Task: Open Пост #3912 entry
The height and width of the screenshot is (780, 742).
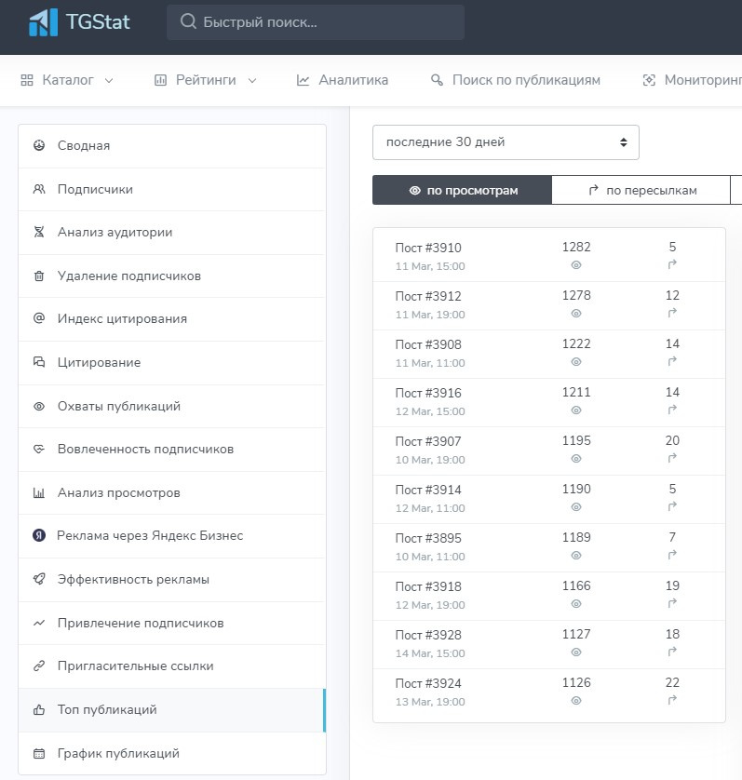Action: 549,306
